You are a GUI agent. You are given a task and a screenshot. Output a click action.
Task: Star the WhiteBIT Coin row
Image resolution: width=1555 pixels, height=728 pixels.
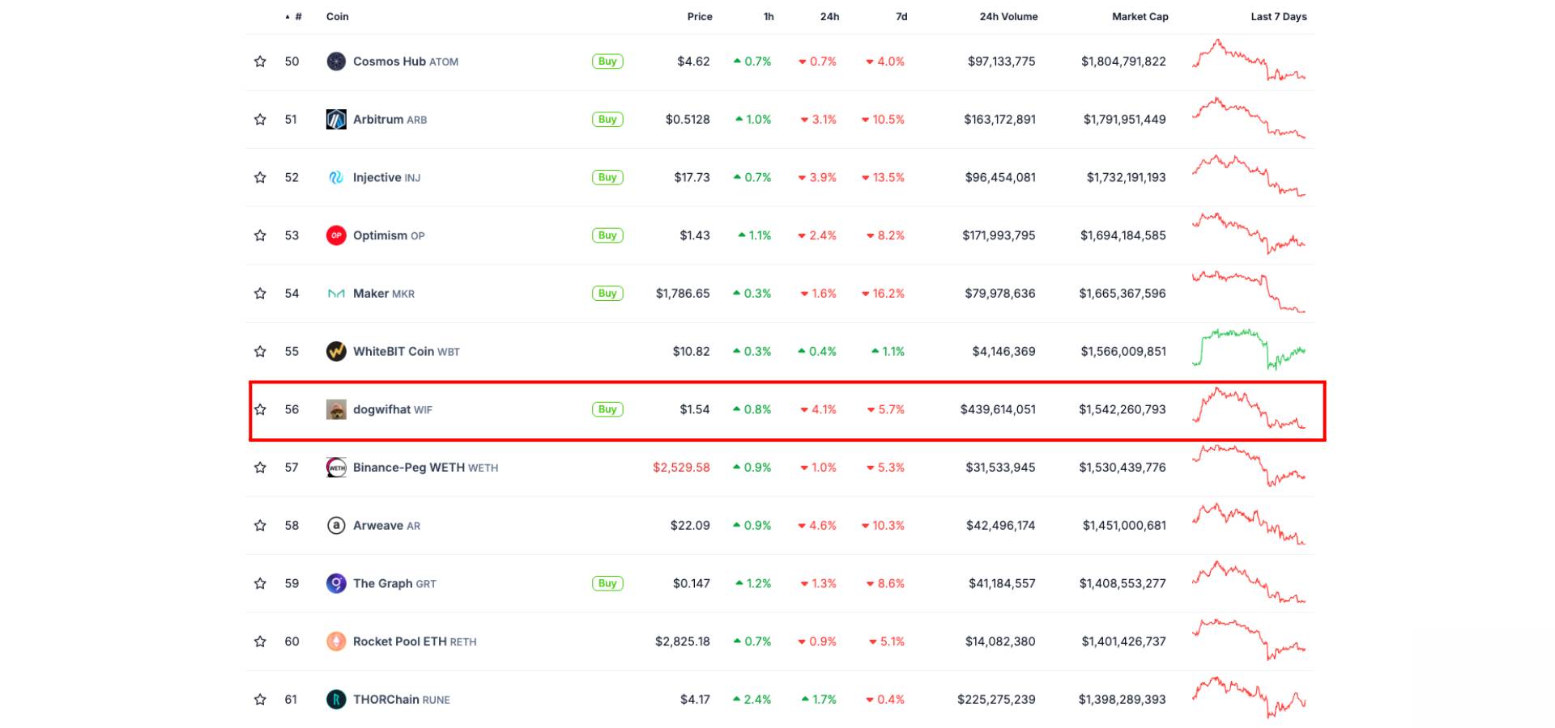point(260,351)
